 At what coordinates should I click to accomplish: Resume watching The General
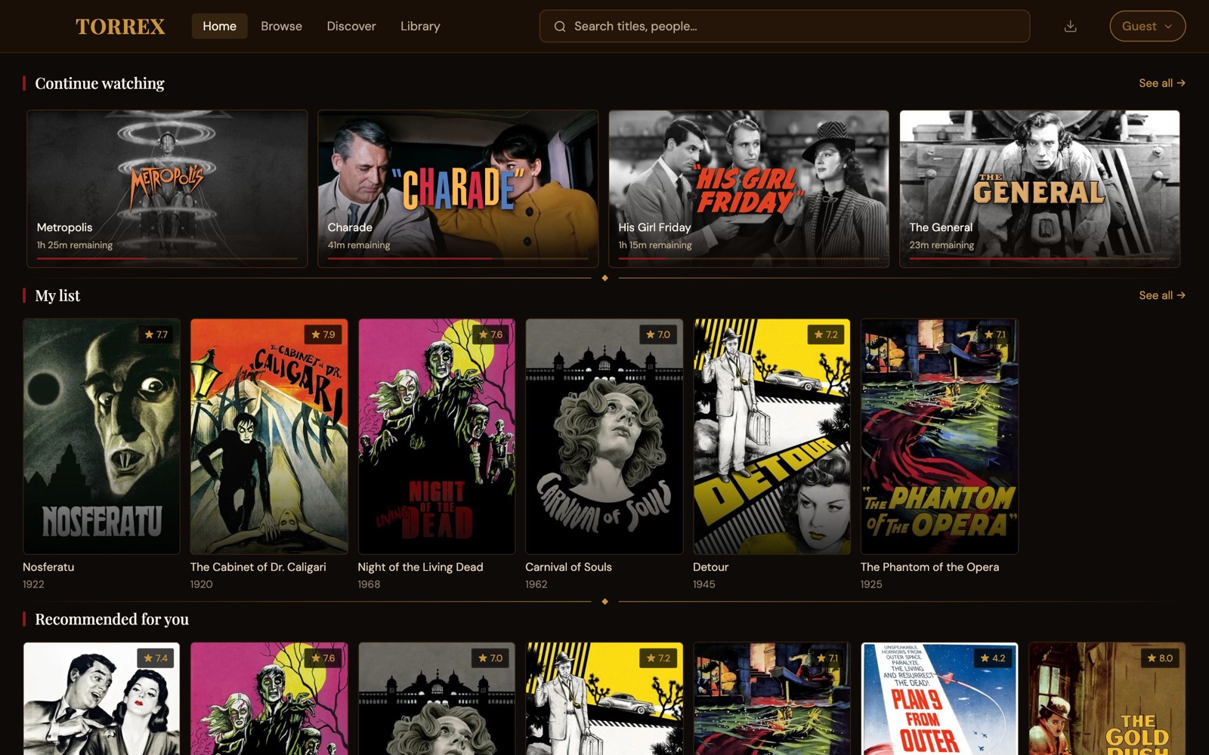1040,189
